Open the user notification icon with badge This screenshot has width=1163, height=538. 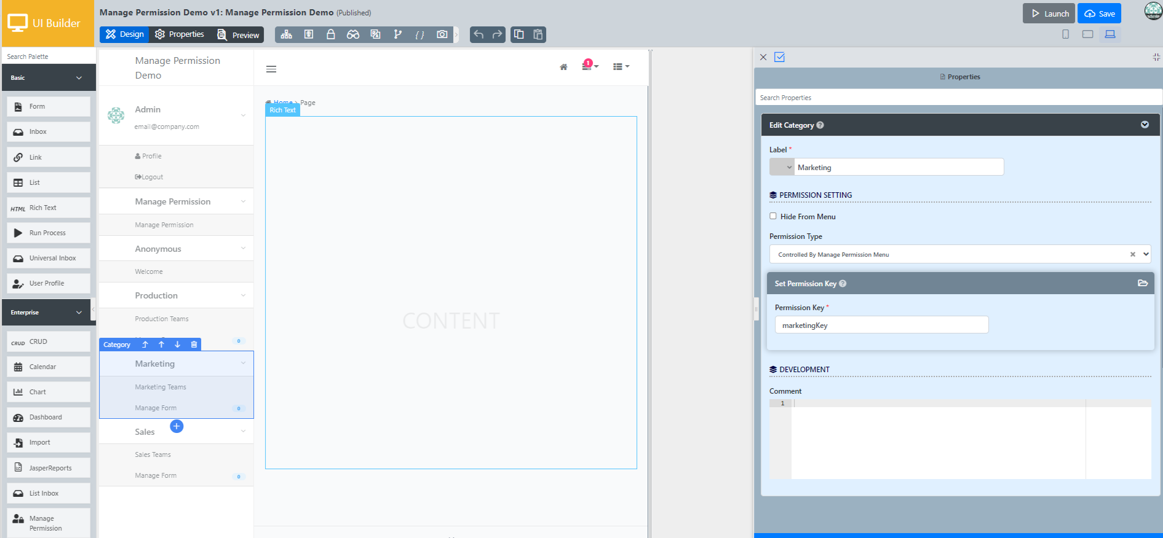pyautogui.click(x=589, y=65)
